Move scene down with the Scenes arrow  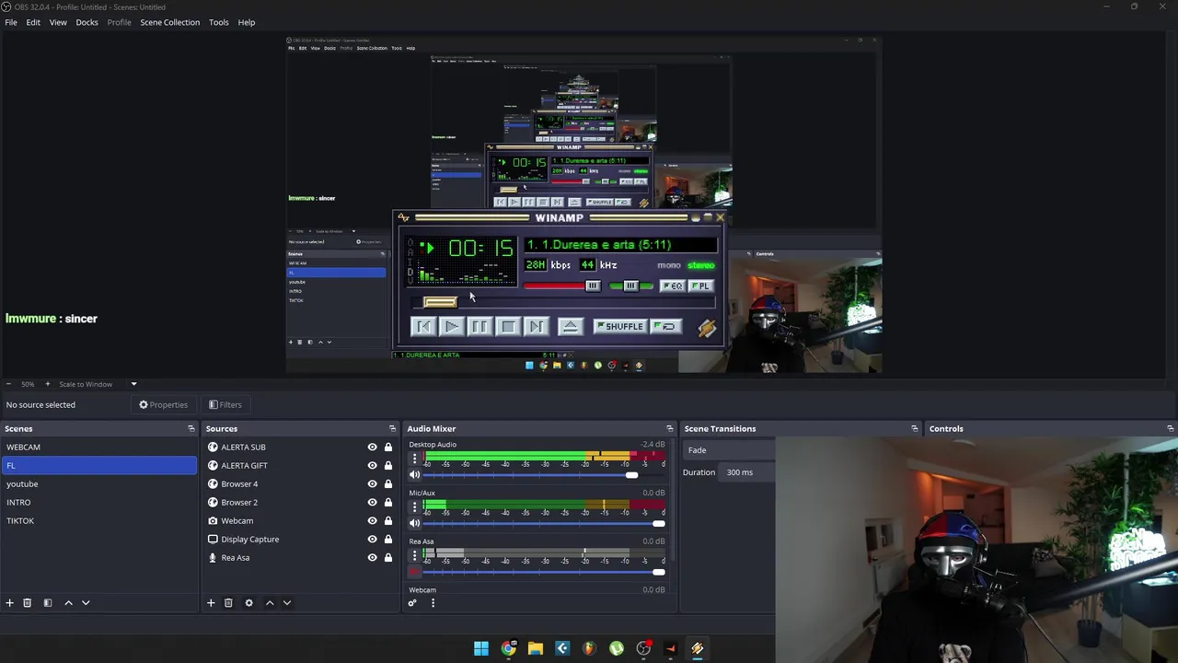(86, 602)
